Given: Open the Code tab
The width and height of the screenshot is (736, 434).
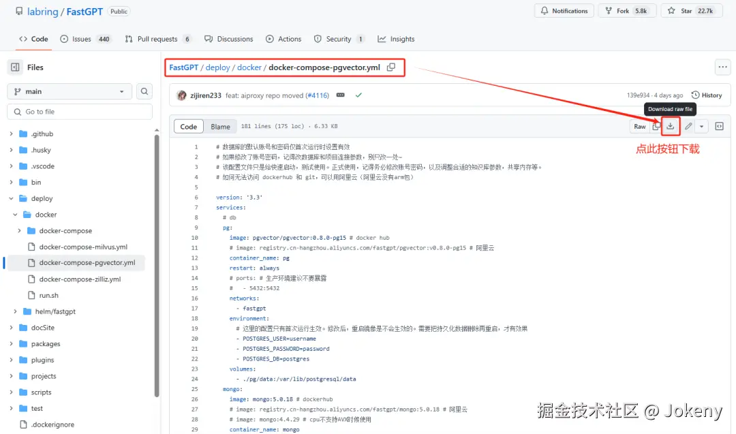Looking at the screenshot, I should coord(33,39).
